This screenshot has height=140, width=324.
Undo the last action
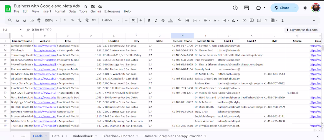pos(17,20)
